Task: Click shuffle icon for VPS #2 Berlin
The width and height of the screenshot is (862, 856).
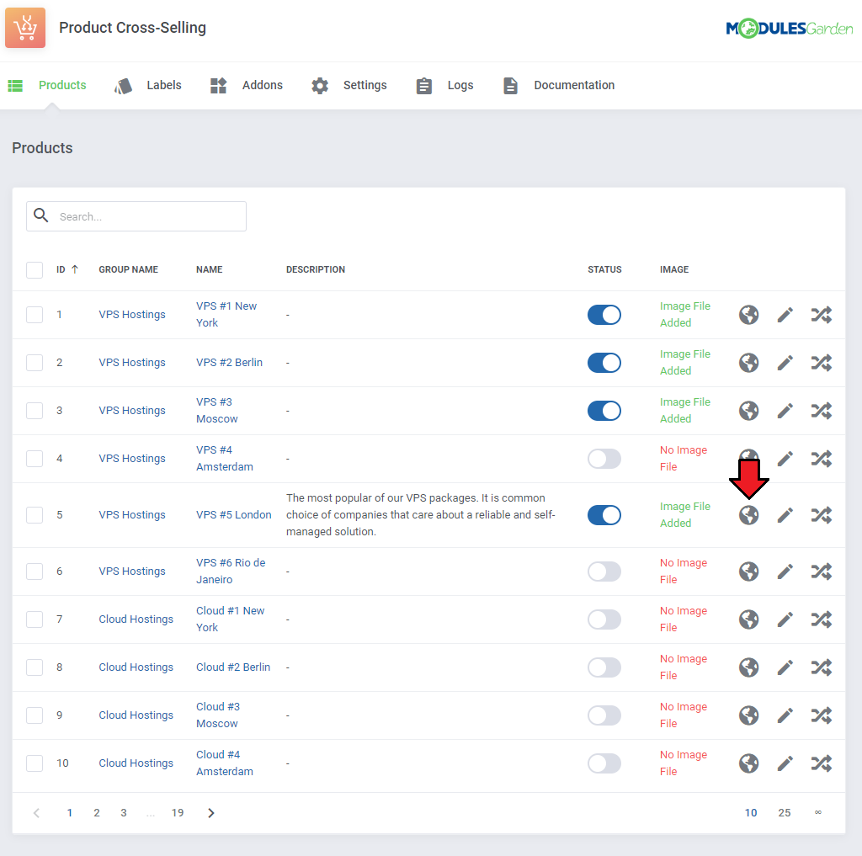Action: (822, 362)
